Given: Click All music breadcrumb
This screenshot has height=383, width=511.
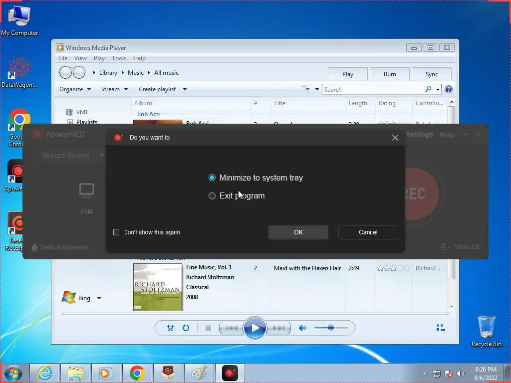Looking at the screenshot, I should [166, 73].
